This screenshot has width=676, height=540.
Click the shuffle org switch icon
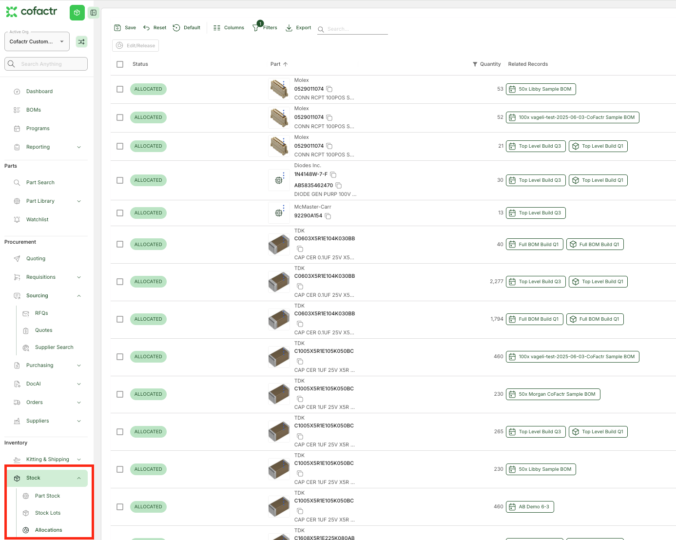[x=81, y=42]
